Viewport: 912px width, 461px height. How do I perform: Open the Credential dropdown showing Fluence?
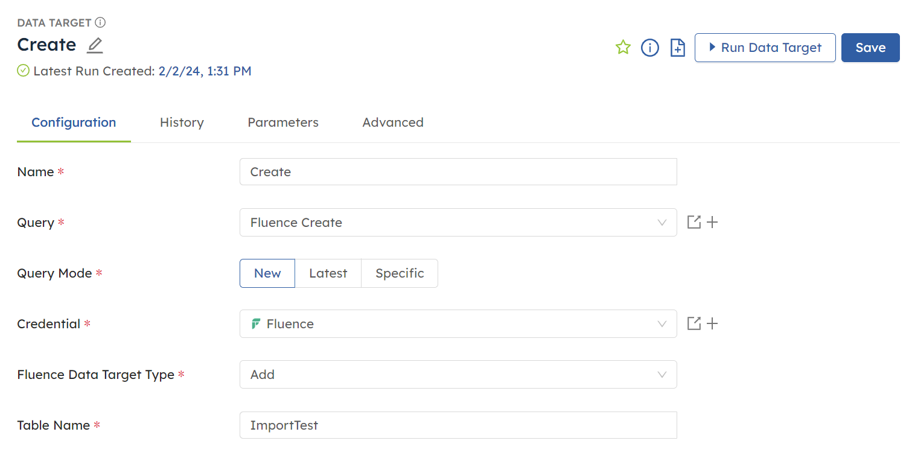(x=458, y=324)
